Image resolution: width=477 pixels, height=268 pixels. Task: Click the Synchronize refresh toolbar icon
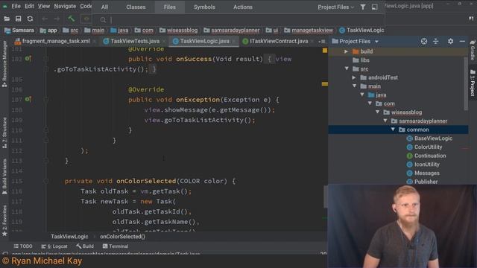click(x=30, y=19)
